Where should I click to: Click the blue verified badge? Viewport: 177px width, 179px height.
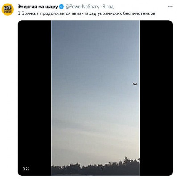click(62, 7)
